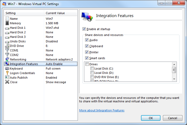Click drives list scroll down arrow
This screenshot has height=125, width=187.
point(174,79)
